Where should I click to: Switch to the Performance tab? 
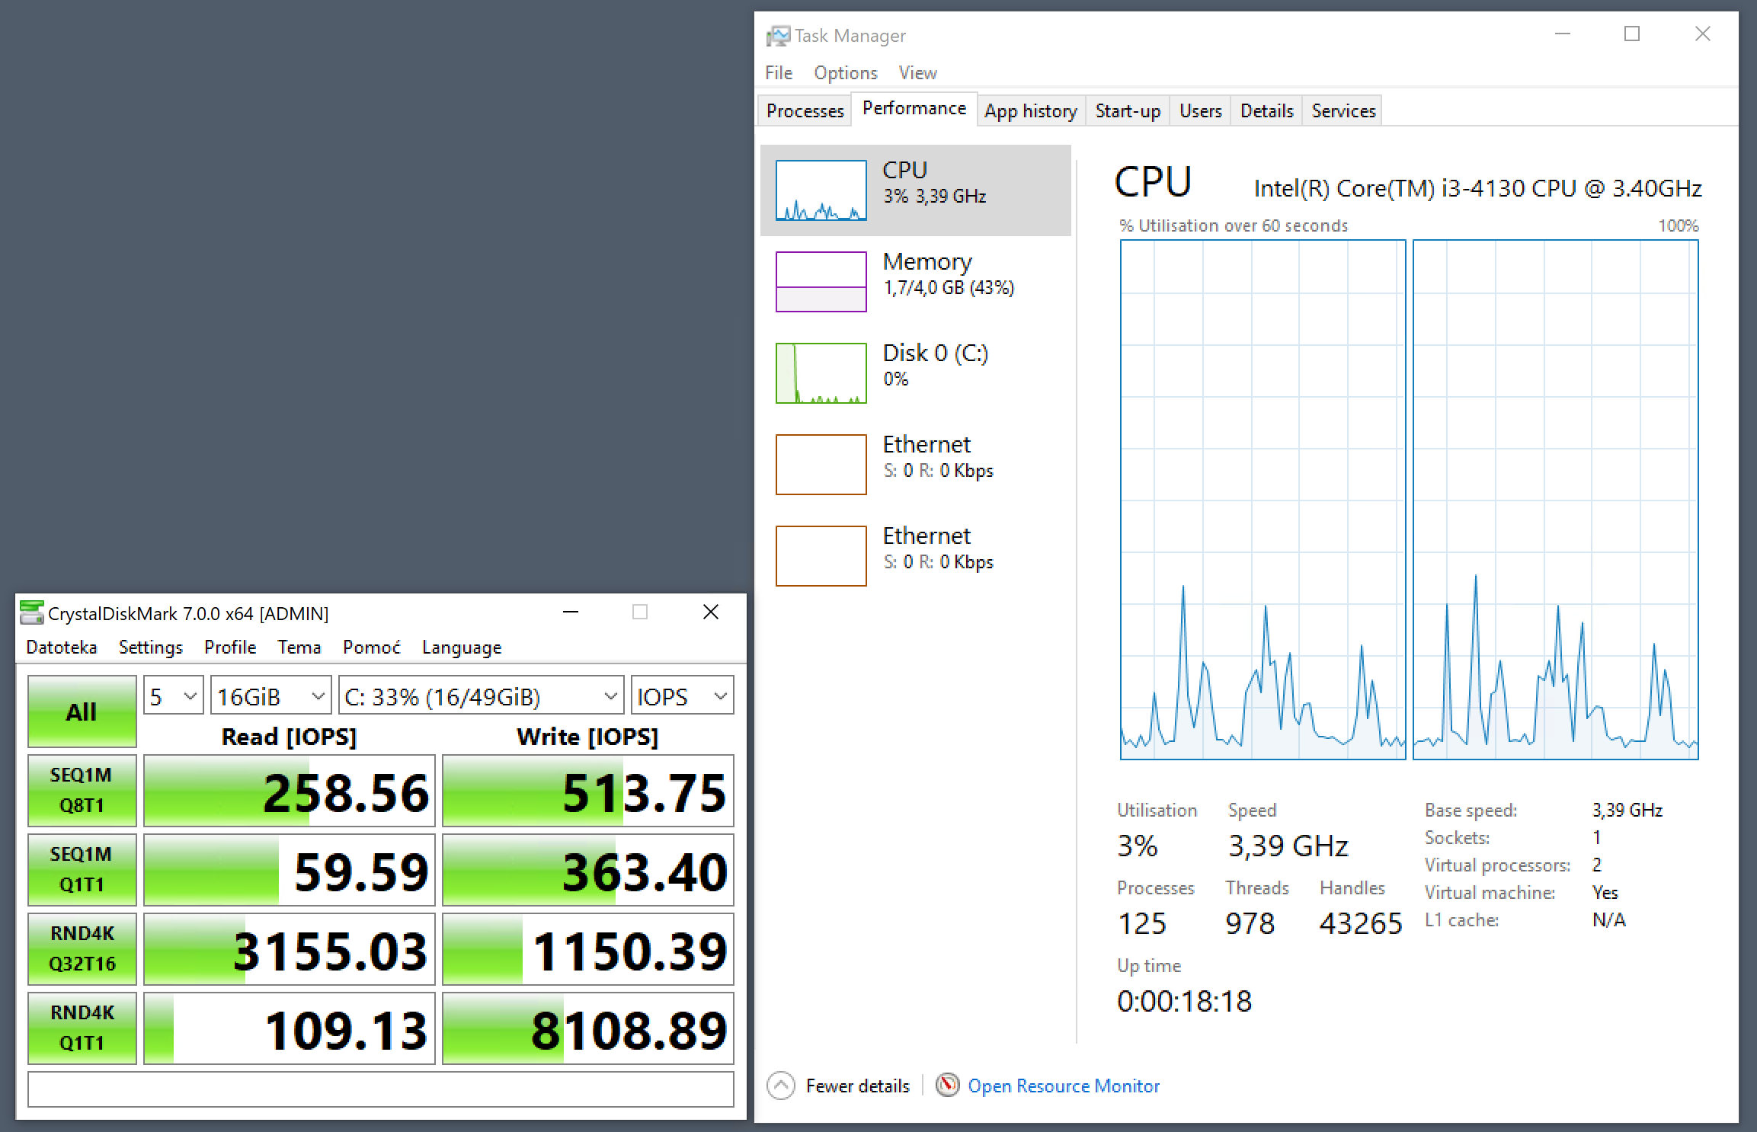pos(914,109)
